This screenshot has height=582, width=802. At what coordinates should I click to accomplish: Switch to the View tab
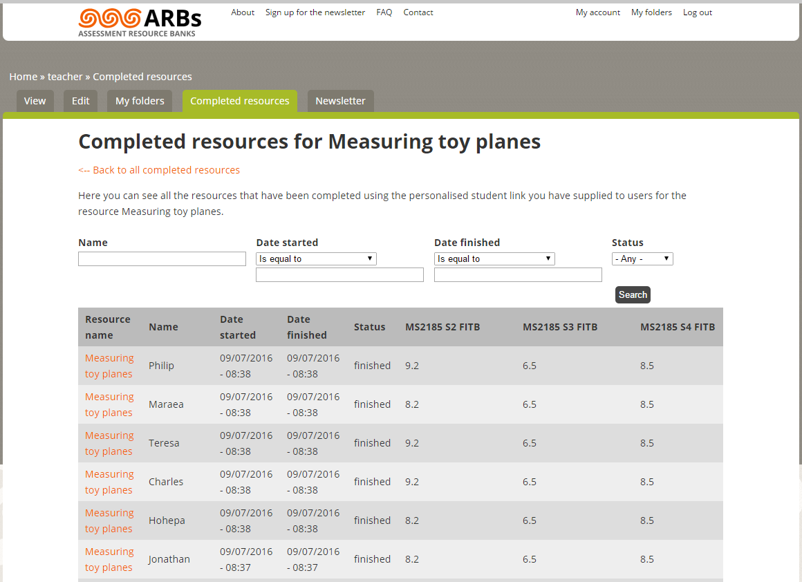click(x=35, y=101)
